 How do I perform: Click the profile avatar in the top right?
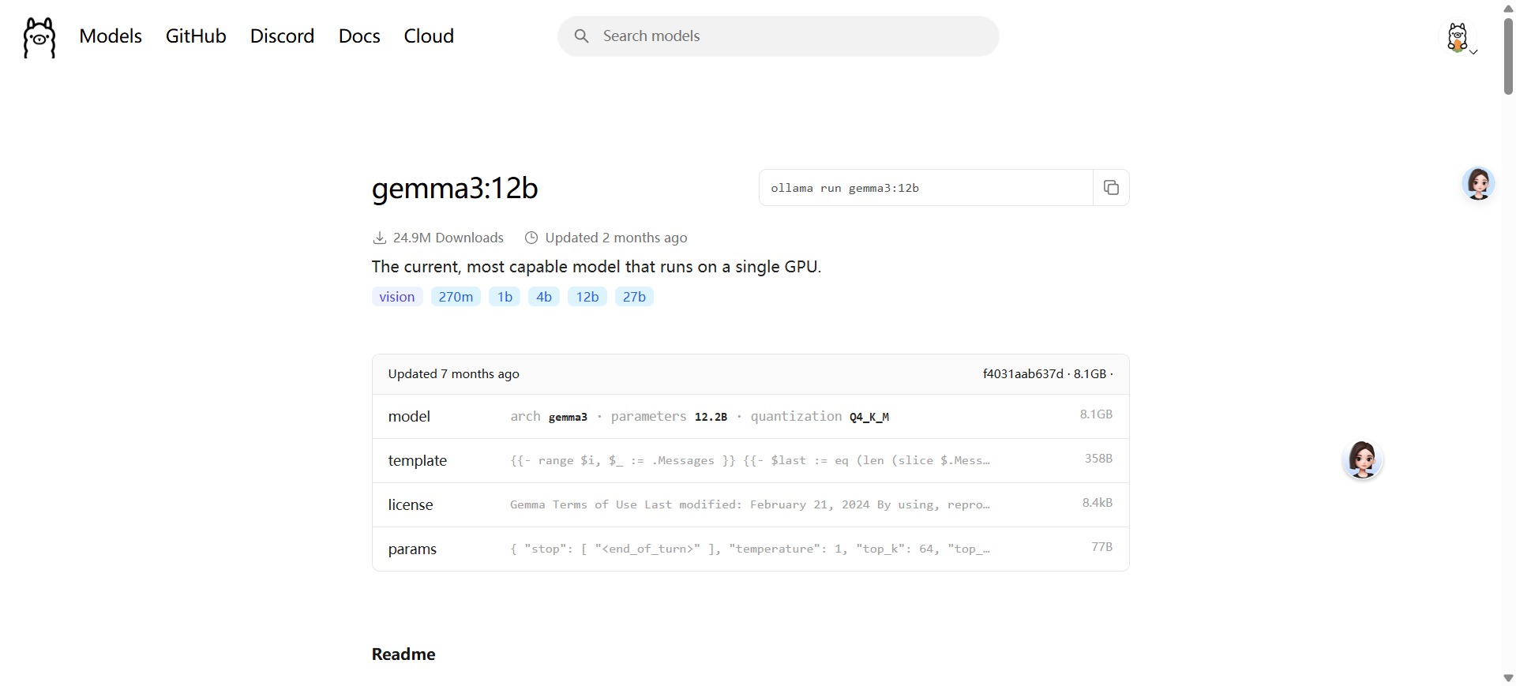pos(1457,37)
